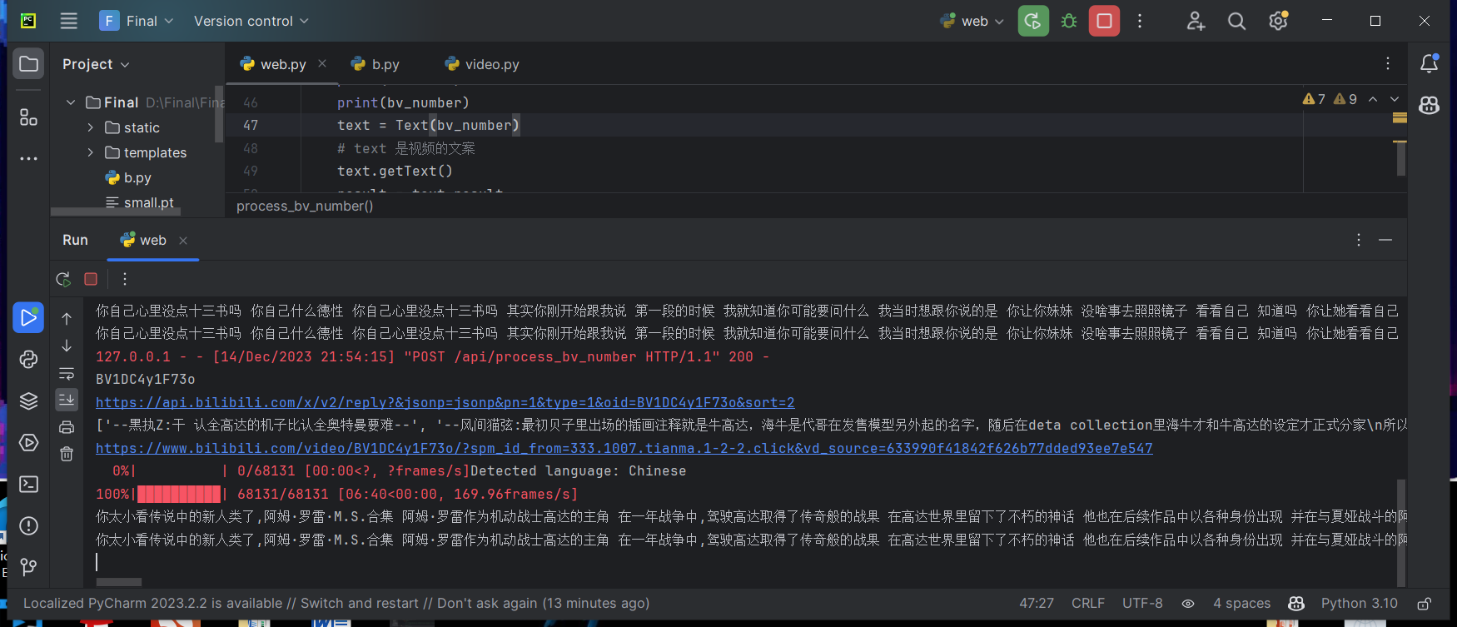Close the web run tab
Image resolution: width=1457 pixels, height=627 pixels.
click(183, 241)
